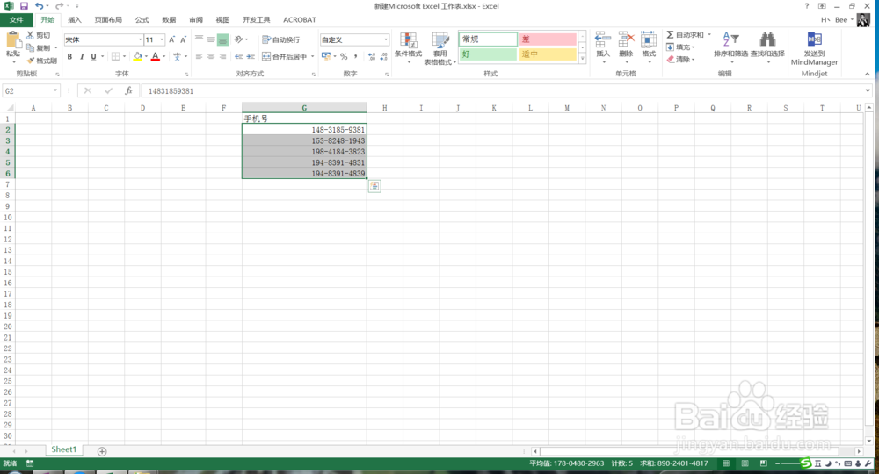Toggle center horizontal alignment
The height and width of the screenshot is (474, 879).
[x=211, y=56]
